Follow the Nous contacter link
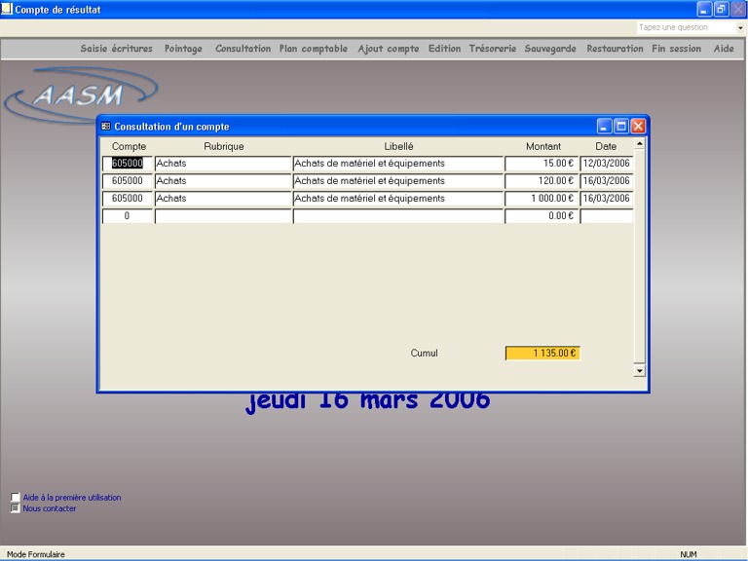748x561 pixels. coord(50,508)
